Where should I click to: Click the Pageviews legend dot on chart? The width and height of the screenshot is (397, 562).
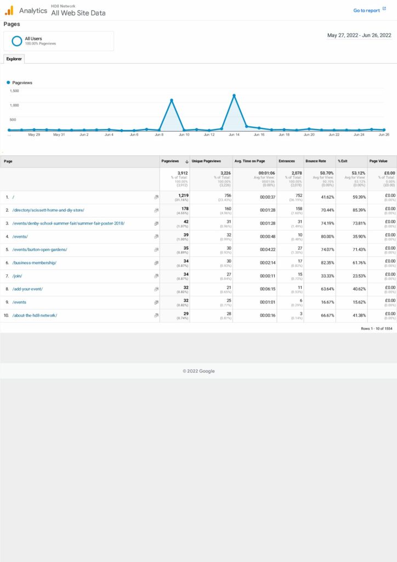click(x=9, y=83)
